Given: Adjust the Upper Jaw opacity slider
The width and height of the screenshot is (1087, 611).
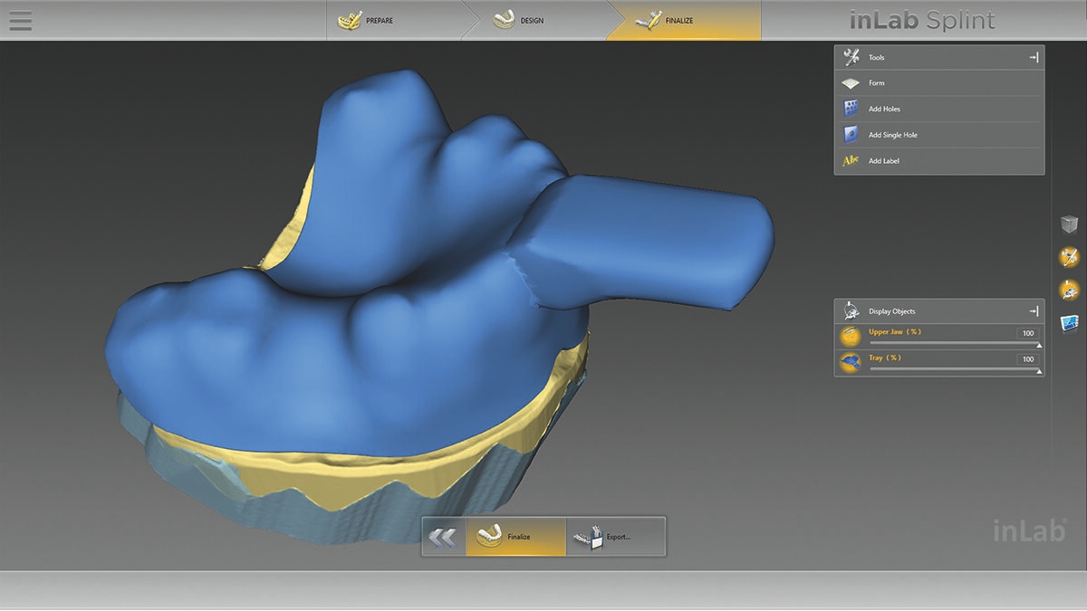Looking at the screenshot, I should click(x=954, y=343).
